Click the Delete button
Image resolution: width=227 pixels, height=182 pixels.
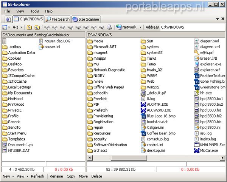pos(97,176)
